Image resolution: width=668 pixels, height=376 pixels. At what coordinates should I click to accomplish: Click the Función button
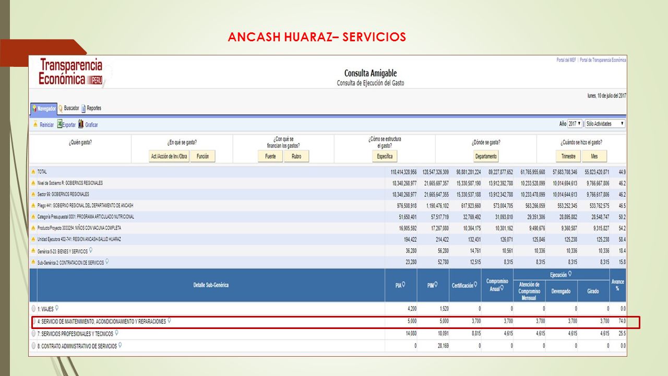point(203,156)
